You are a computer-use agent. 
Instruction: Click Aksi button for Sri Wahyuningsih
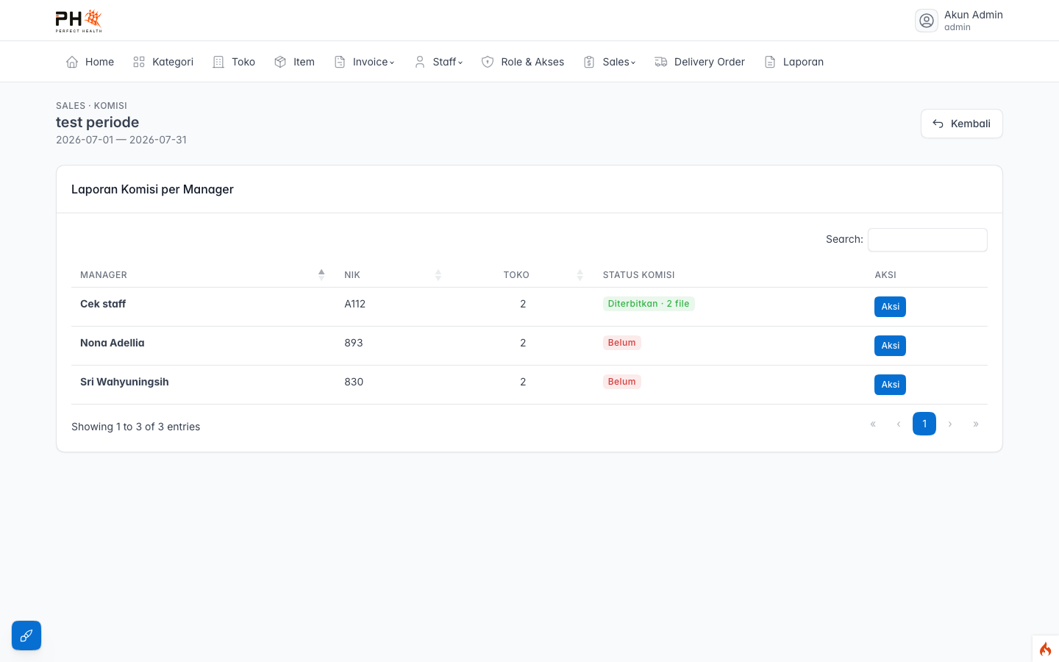[x=890, y=385]
